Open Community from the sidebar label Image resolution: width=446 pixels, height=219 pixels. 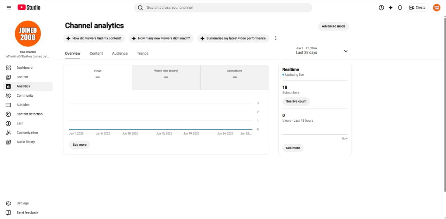click(x=25, y=96)
